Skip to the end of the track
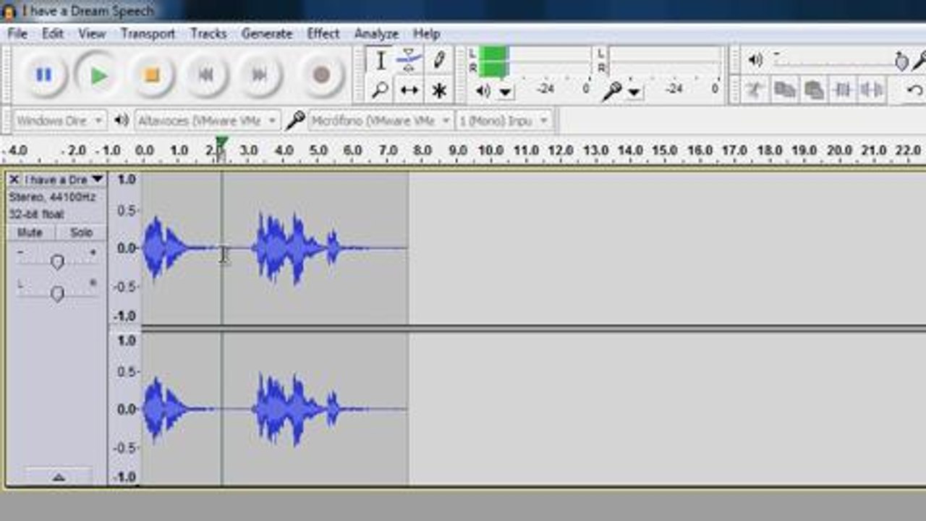Image resolution: width=926 pixels, height=521 pixels. point(259,75)
